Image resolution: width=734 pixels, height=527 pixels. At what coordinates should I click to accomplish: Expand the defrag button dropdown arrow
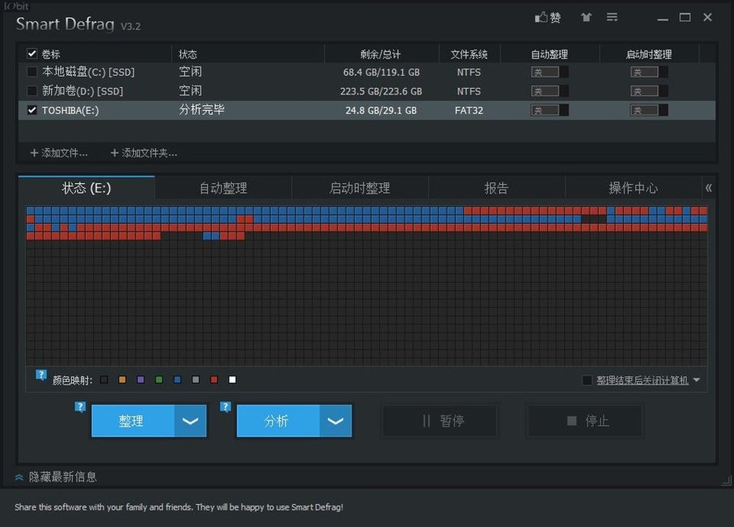(190, 421)
